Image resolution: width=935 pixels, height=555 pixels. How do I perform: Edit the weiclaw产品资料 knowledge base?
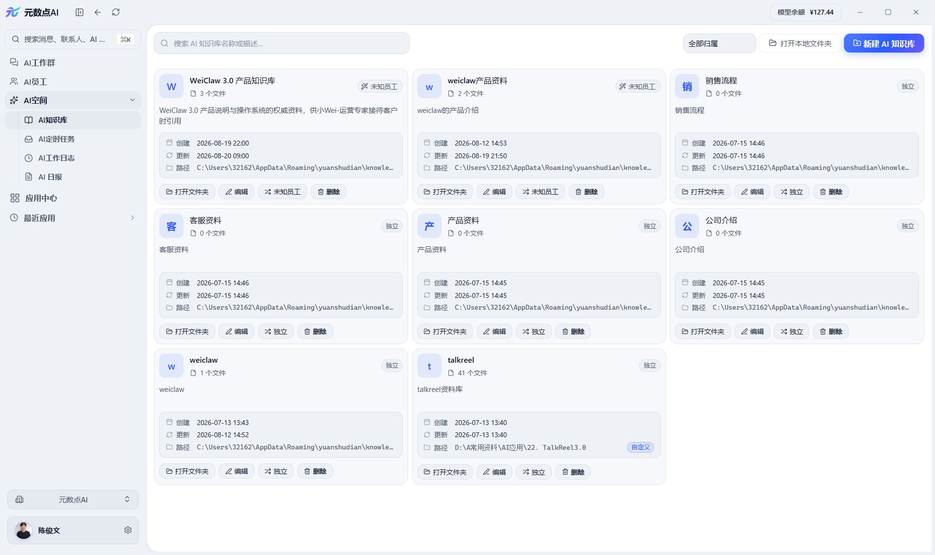tap(494, 192)
